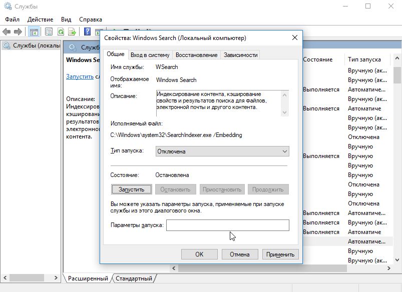Switch to the Вход в систему tab
The image size is (402, 292).
point(150,55)
